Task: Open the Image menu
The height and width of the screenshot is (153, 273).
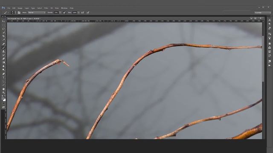Action: coord(20,8)
